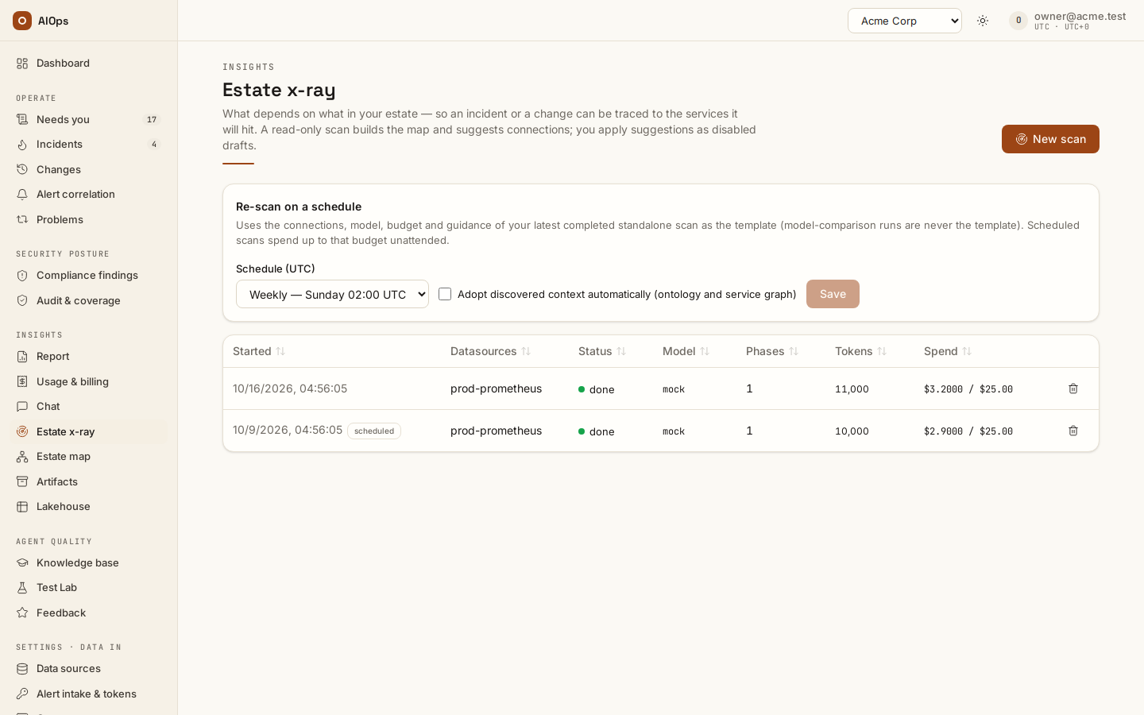Open Data sources settings
This screenshot has width=1144, height=715.
pos(88,668)
